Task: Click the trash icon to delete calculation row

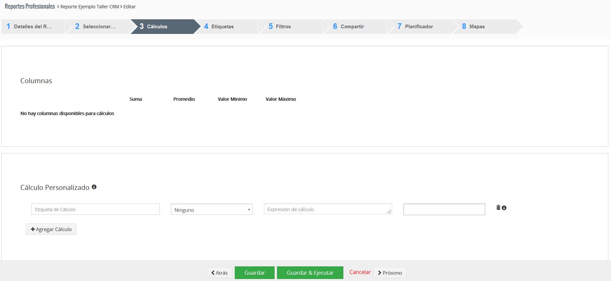Action: 498,208
